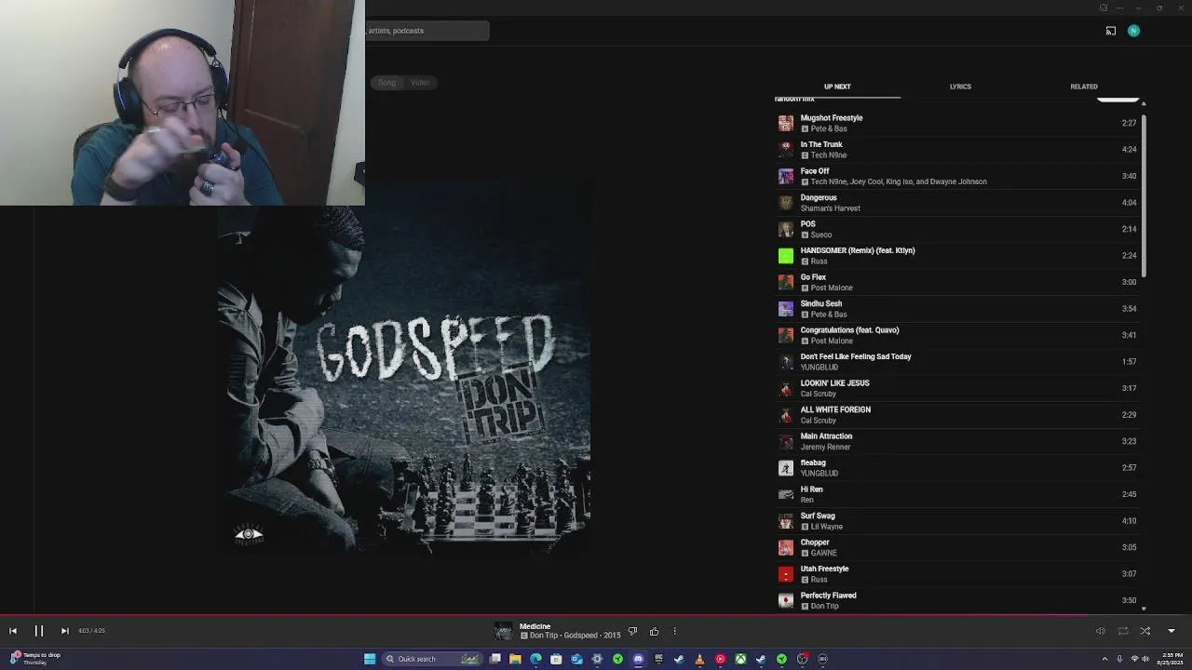This screenshot has height=670, width=1192.
Task: Select fleabag by YUNGBLUD
Action: coord(955,467)
